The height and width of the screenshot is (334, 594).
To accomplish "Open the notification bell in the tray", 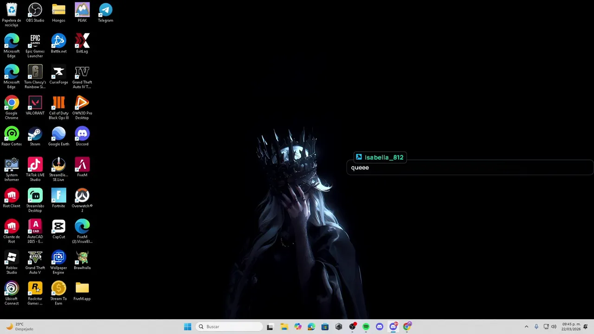I will [x=586, y=327].
